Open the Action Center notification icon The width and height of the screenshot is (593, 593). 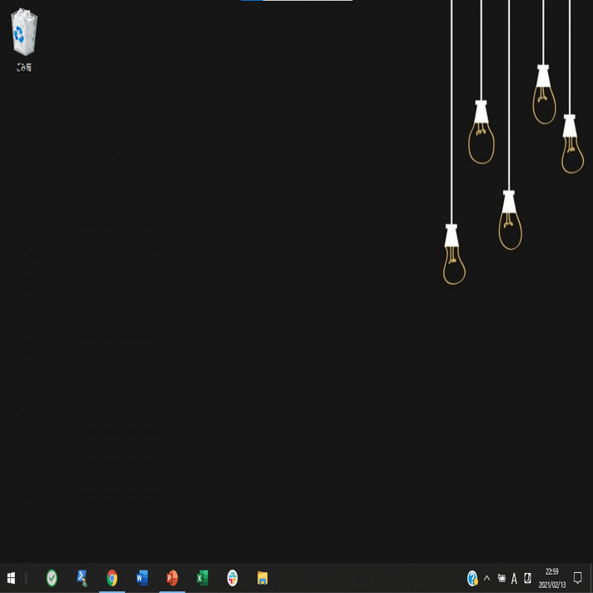pos(577,578)
